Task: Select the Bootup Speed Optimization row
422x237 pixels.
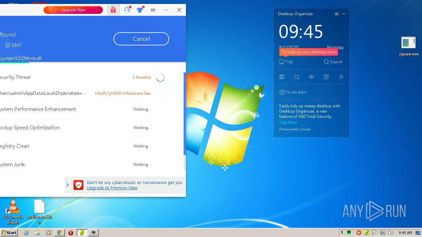Action: 84,128
